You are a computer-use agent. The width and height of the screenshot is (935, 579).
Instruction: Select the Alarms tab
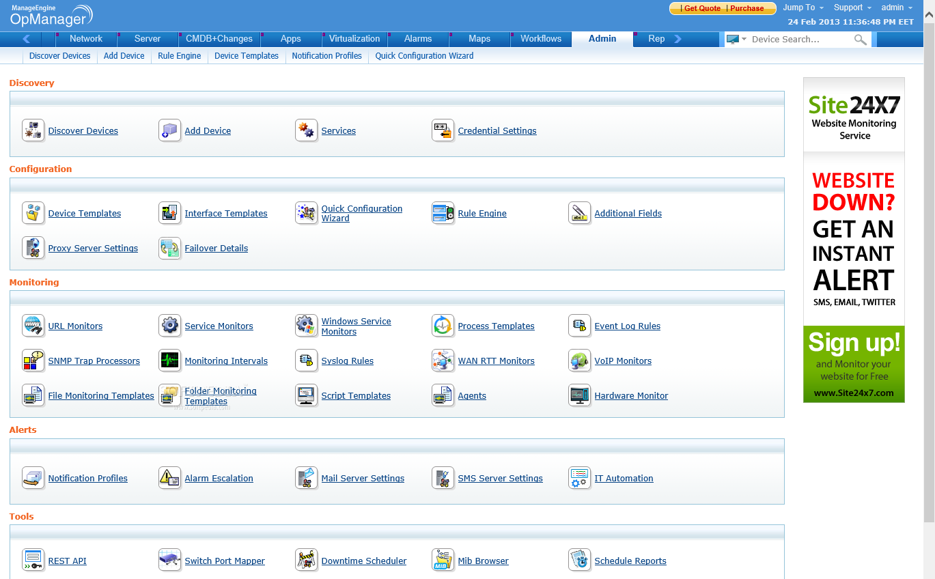[x=417, y=39]
